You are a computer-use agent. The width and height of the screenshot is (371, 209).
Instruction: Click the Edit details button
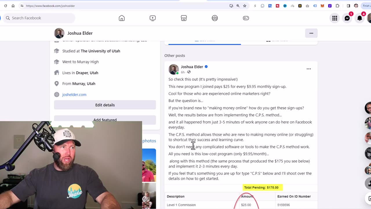[105, 105]
